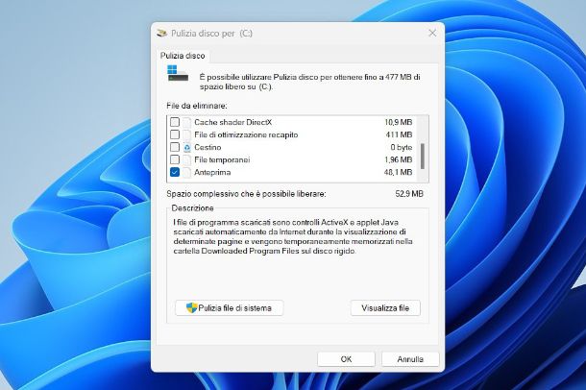Select the File temporanei row label
Viewport: 586px width, 390px height.
tap(222, 159)
